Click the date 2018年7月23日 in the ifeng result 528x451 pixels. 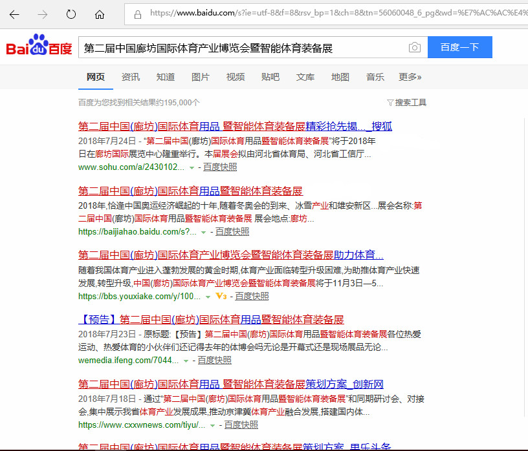point(107,334)
